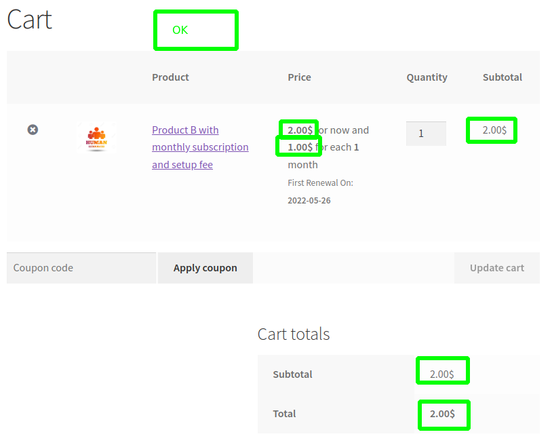Click the Update cart button
The width and height of the screenshot is (552, 445).
coord(496,268)
